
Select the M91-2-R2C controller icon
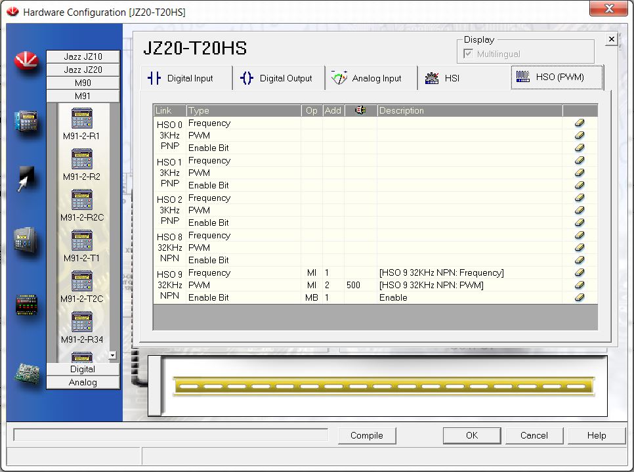tap(81, 200)
